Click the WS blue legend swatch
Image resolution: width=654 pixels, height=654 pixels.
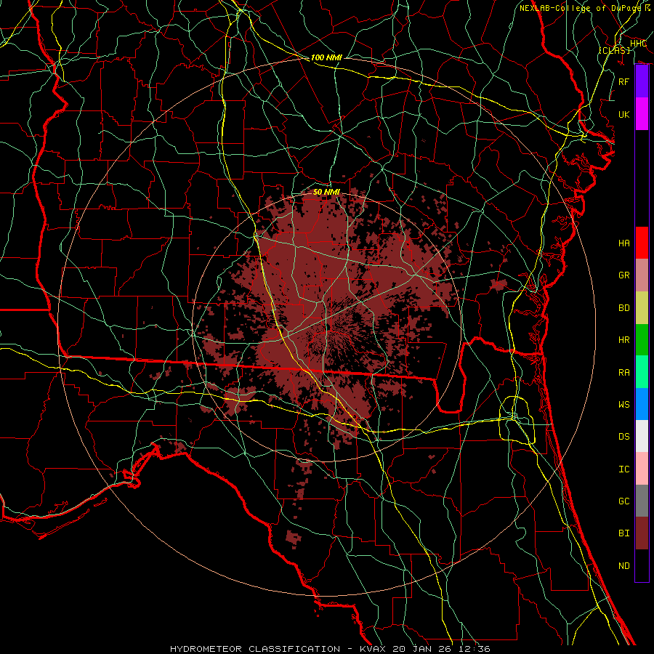(642, 404)
